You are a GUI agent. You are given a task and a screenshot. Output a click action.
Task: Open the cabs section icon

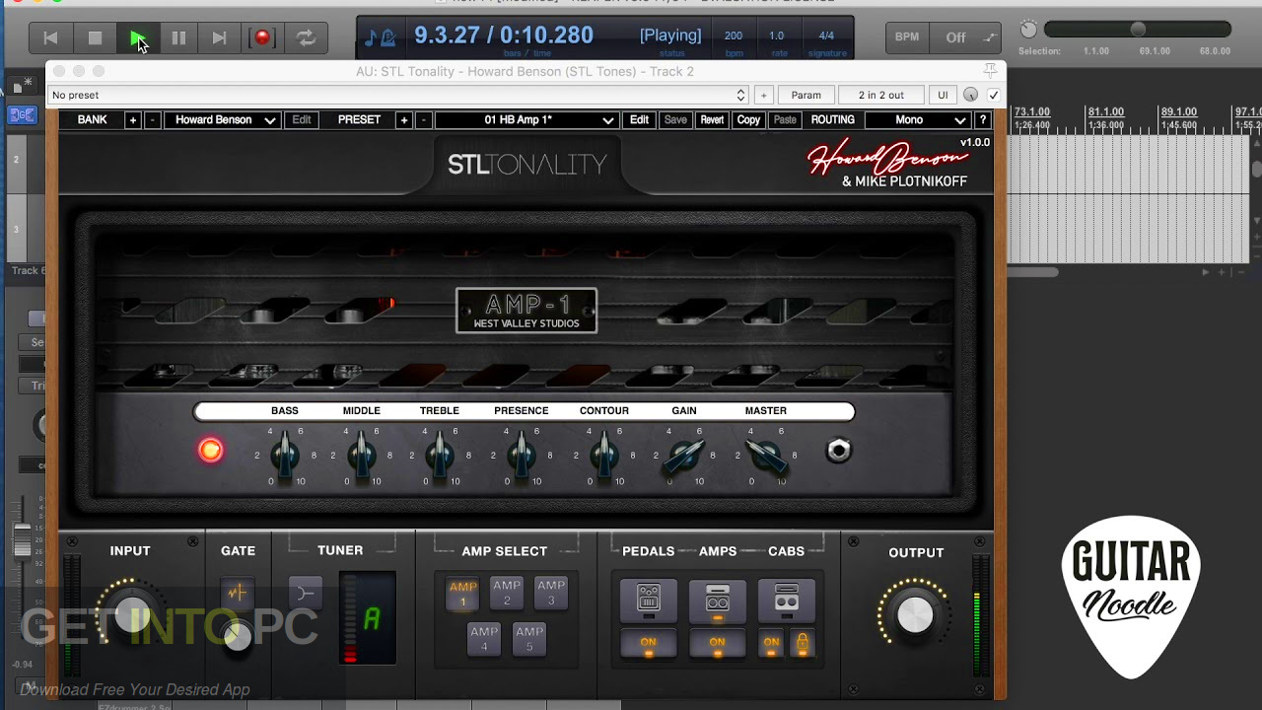(x=786, y=599)
